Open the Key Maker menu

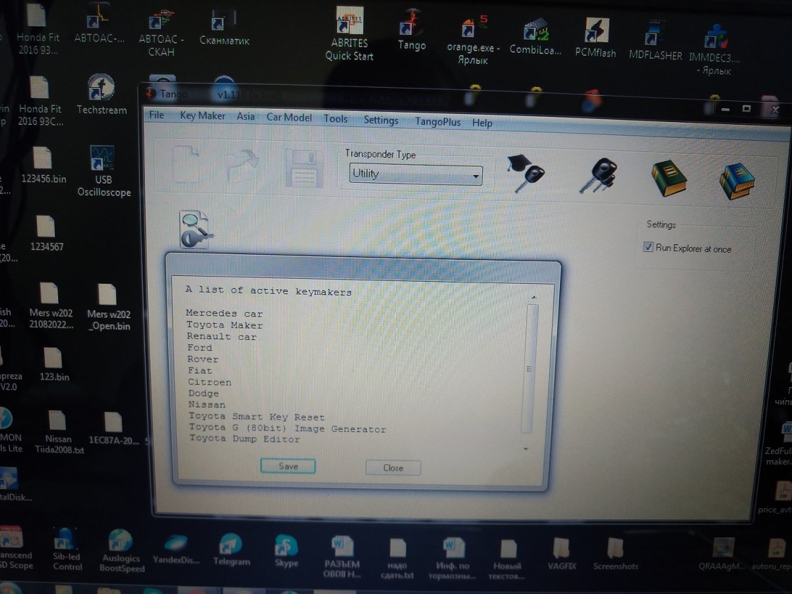[203, 115]
